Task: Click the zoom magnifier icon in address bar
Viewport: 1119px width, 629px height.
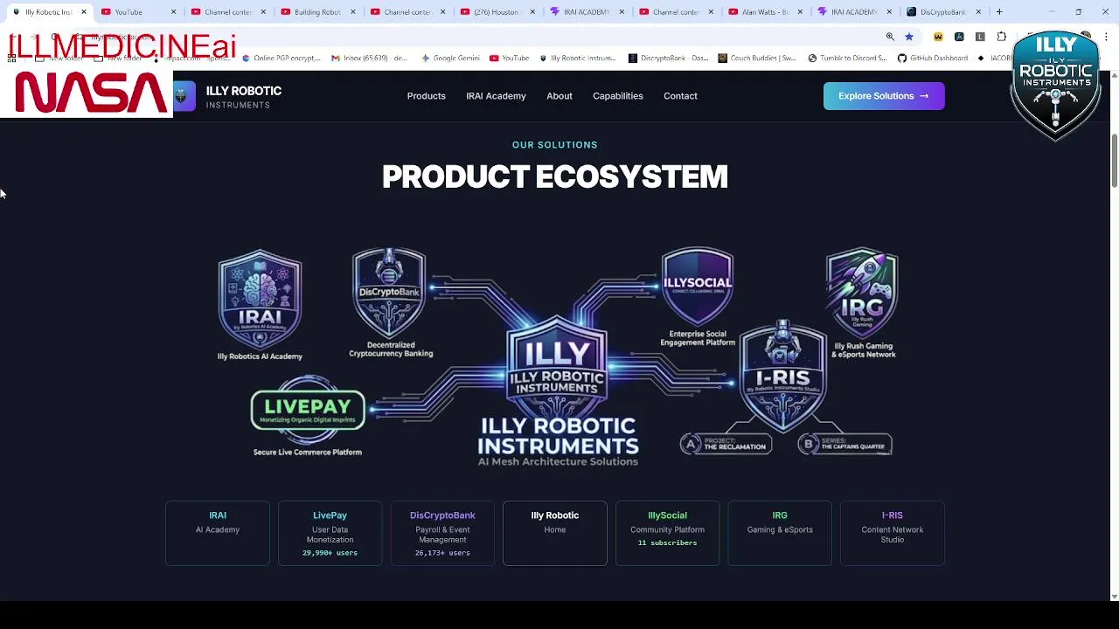Action: (890, 37)
